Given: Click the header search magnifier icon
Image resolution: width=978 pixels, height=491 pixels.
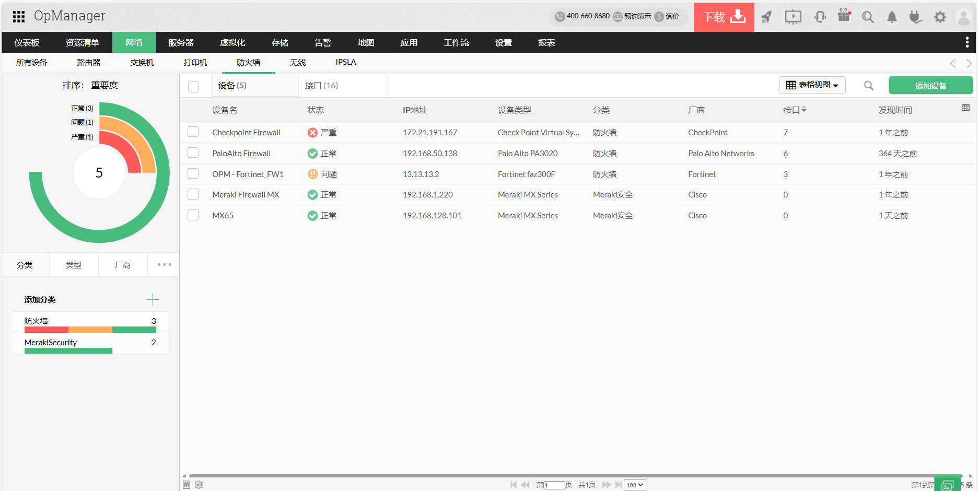Looking at the screenshot, I should (x=868, y=17).
